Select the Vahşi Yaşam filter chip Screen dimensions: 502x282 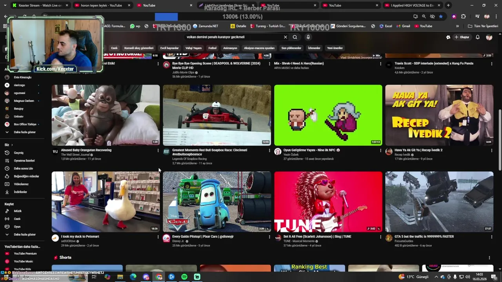193,48
